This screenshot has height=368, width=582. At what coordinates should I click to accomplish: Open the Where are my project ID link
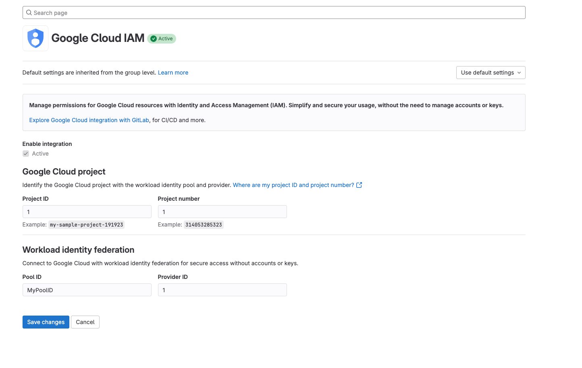pyautogui.click(x=293, y=185)
